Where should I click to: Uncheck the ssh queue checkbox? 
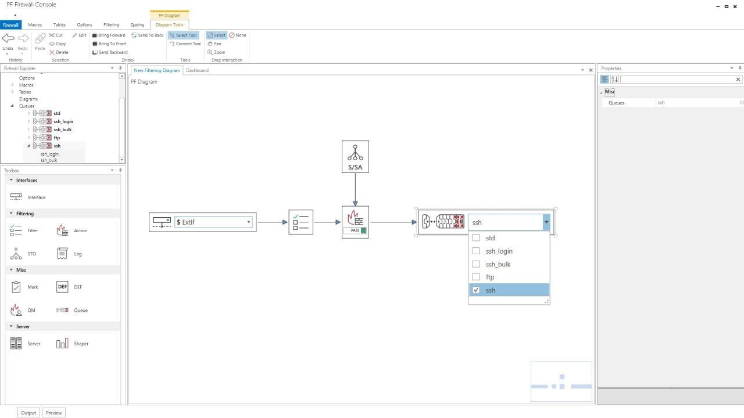(x=476, y=290)
